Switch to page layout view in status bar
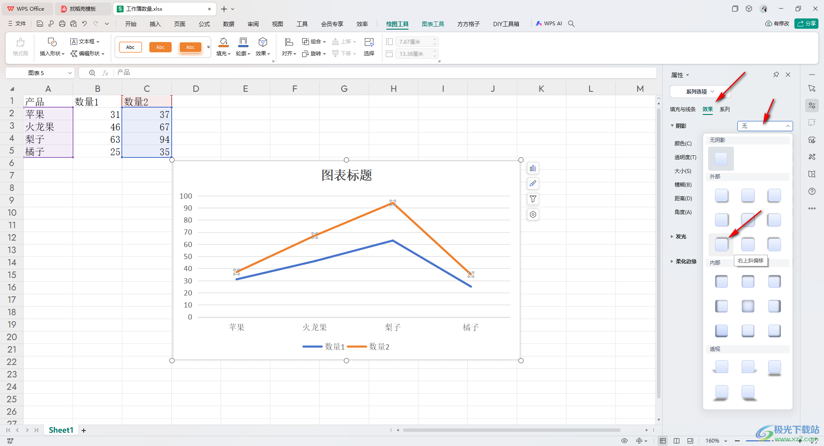This screenshot has height=446, width=824. (677, 441)
